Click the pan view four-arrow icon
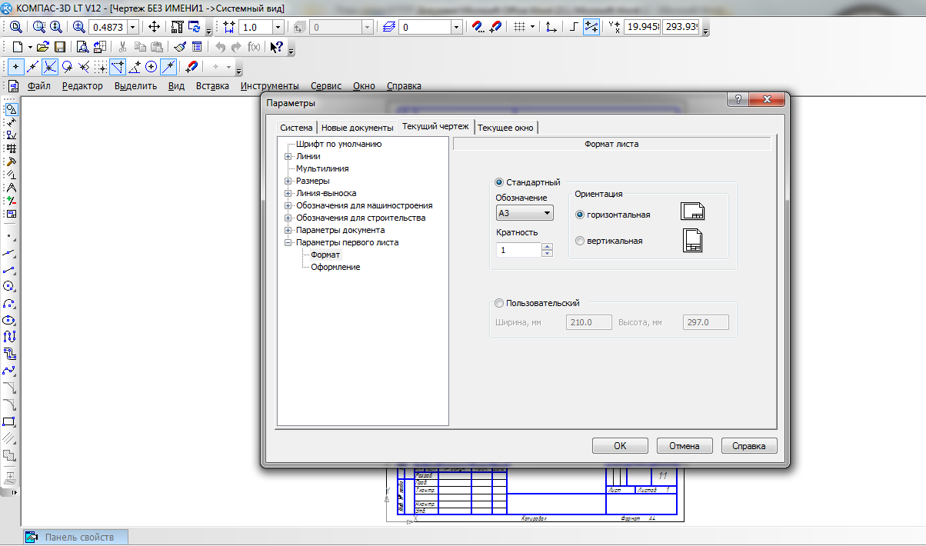 point(154,27)
